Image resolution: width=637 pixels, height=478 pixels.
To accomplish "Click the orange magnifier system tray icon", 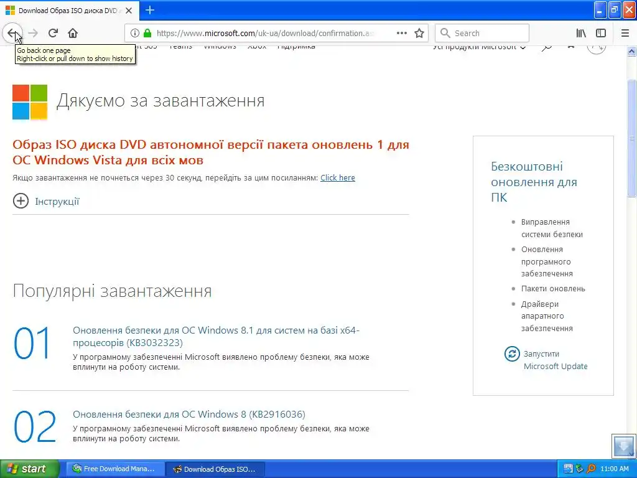I will tap(591, 469).
